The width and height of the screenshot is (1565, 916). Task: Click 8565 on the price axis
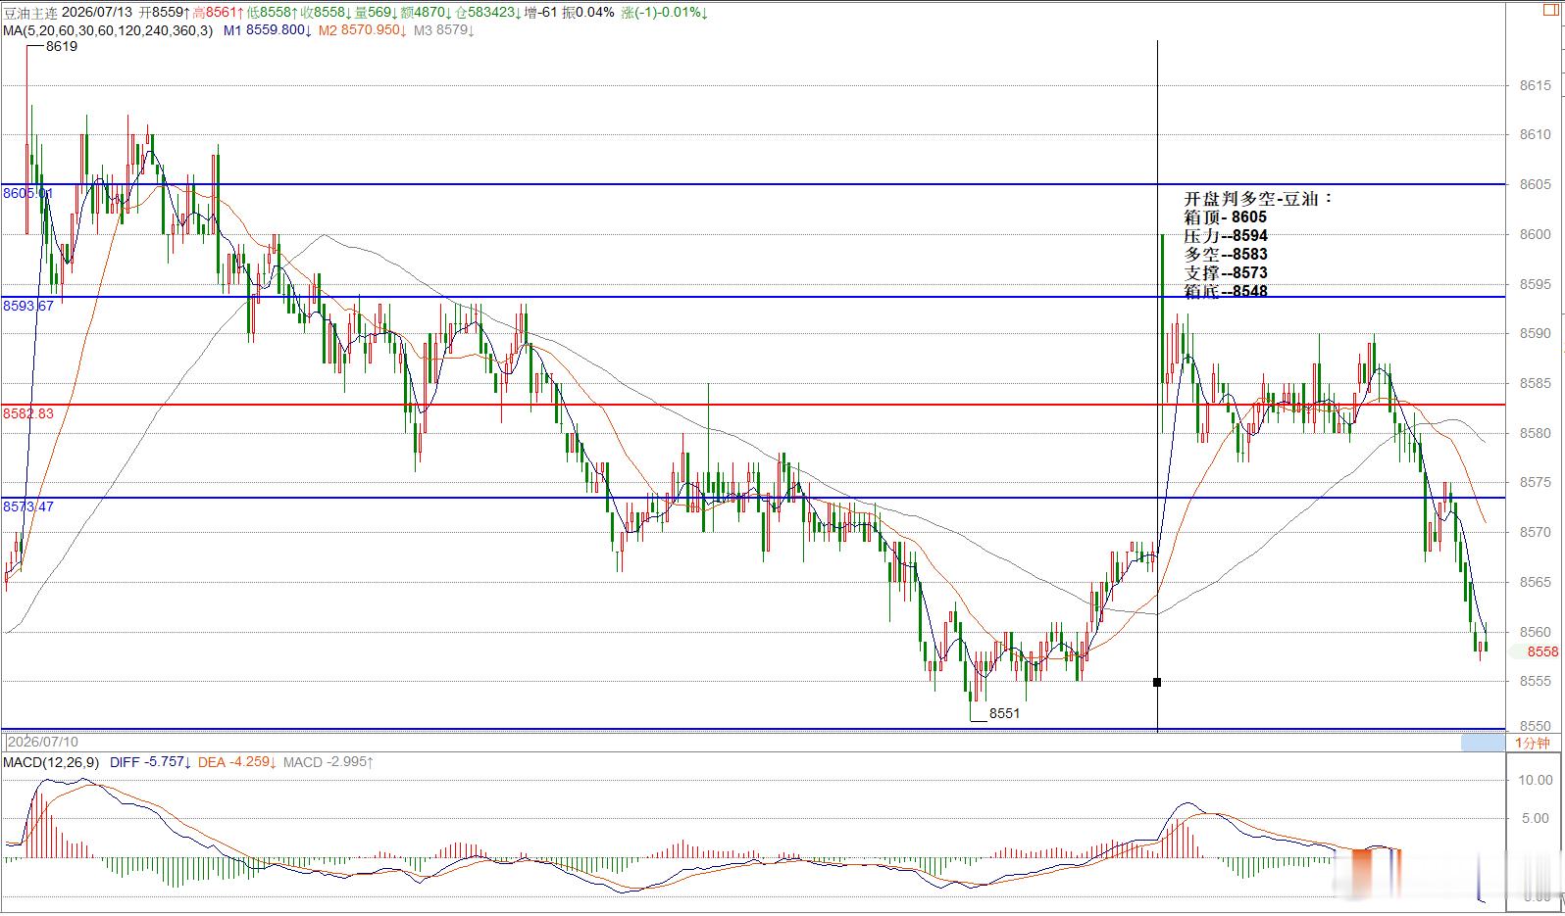[1536, 582]
